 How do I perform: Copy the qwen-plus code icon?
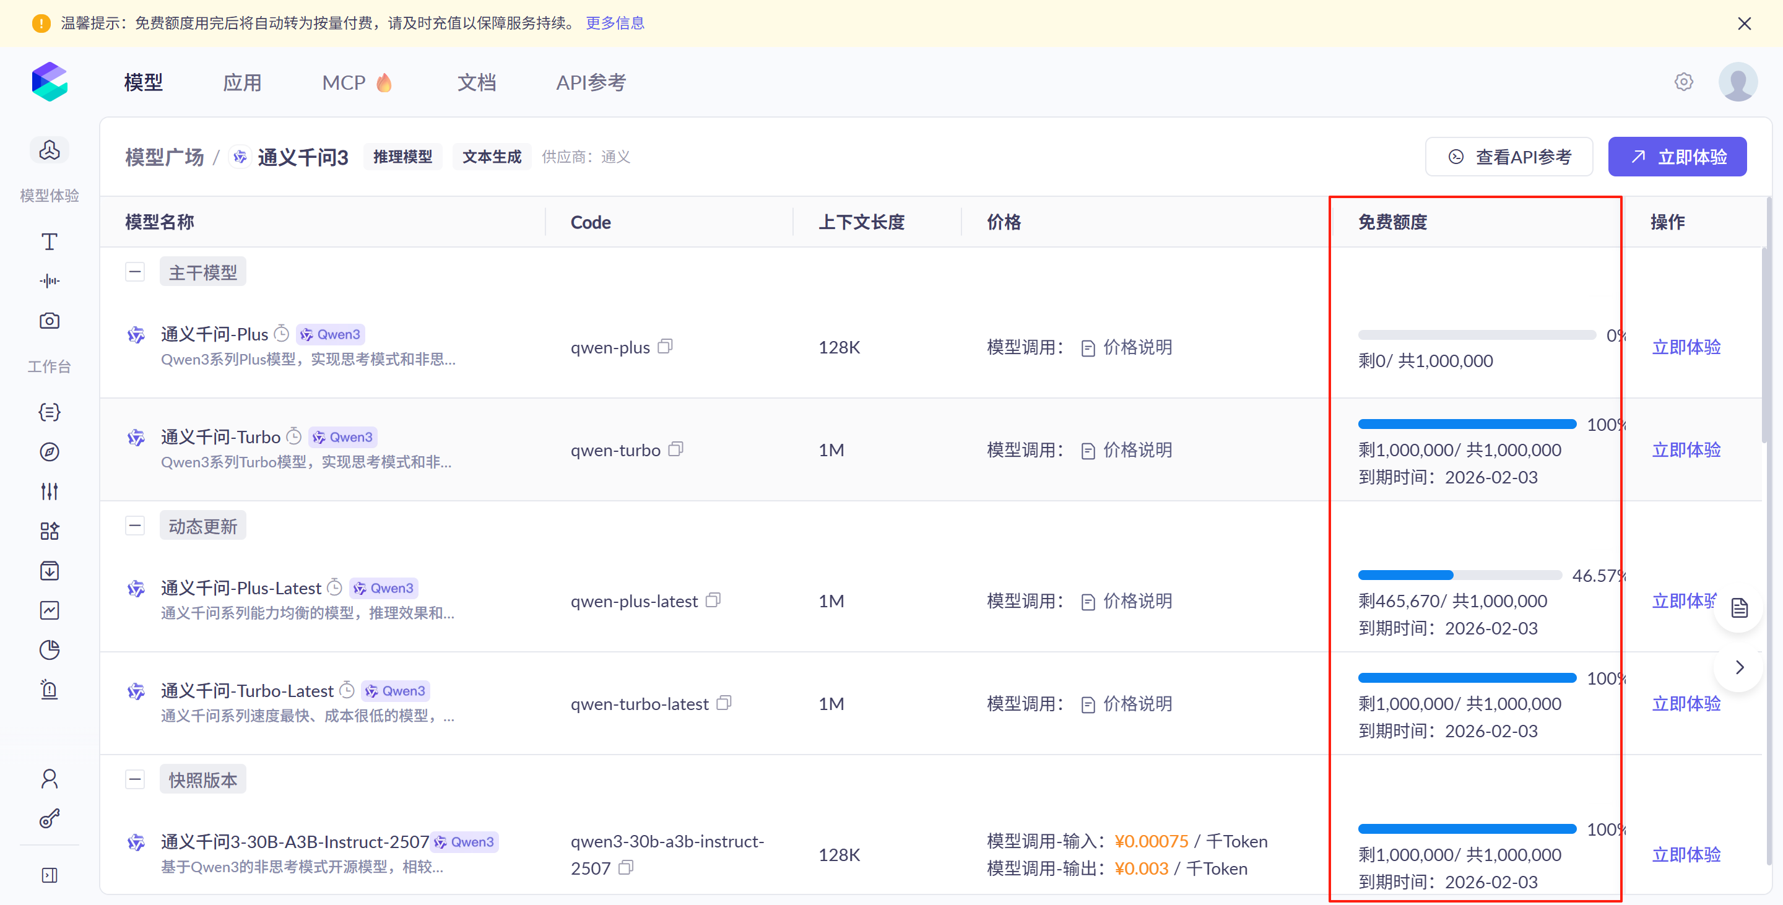point(665,346)
